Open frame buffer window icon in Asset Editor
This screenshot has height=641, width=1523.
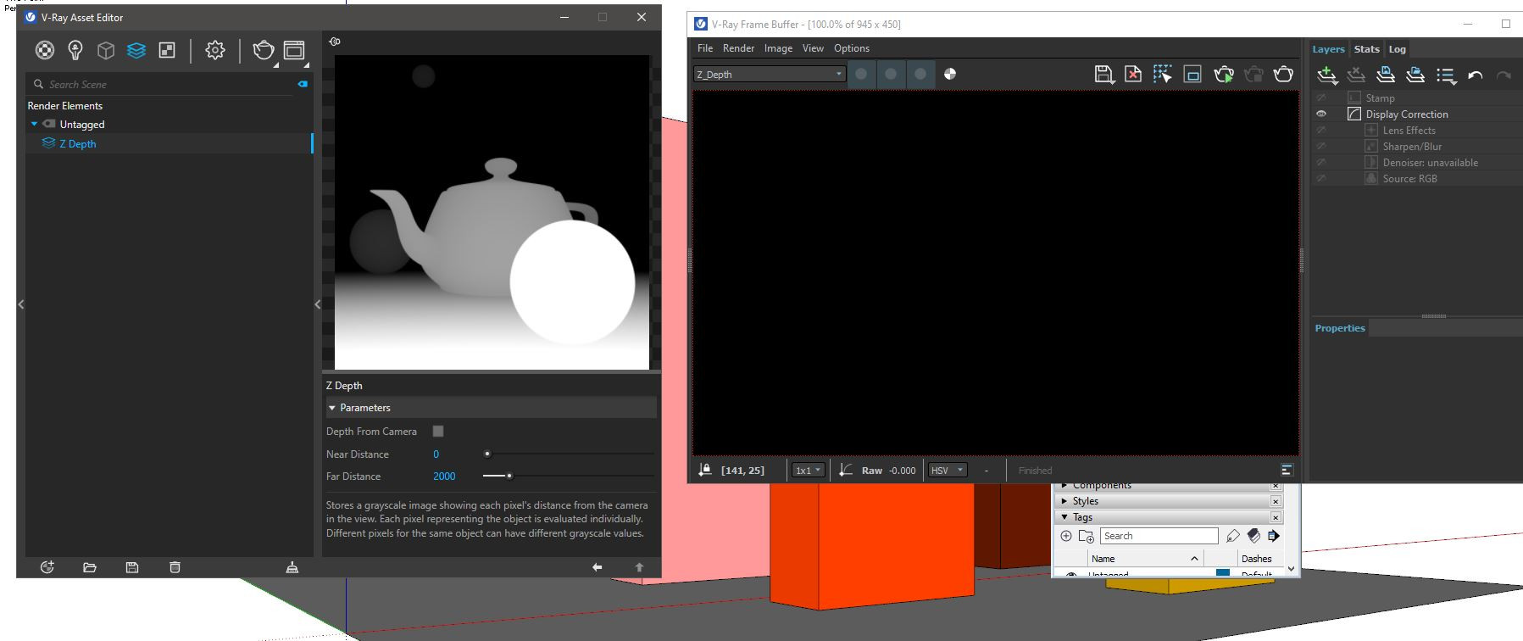pos(294,51)
